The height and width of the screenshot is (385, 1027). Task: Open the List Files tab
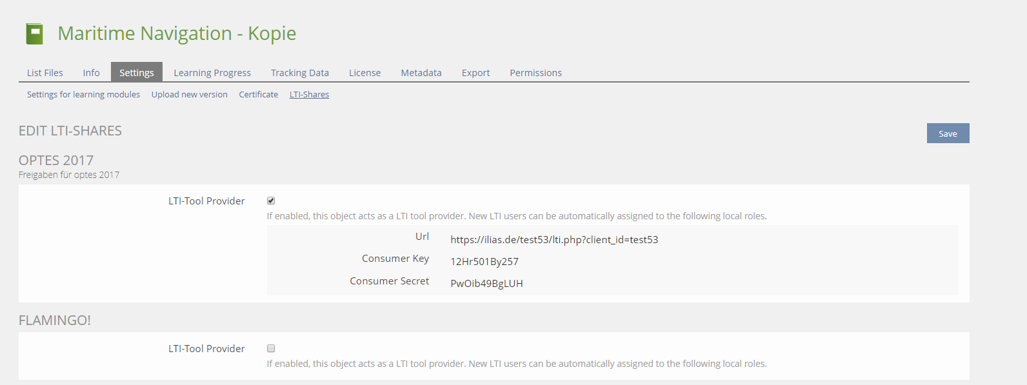[x=45, y=73]
